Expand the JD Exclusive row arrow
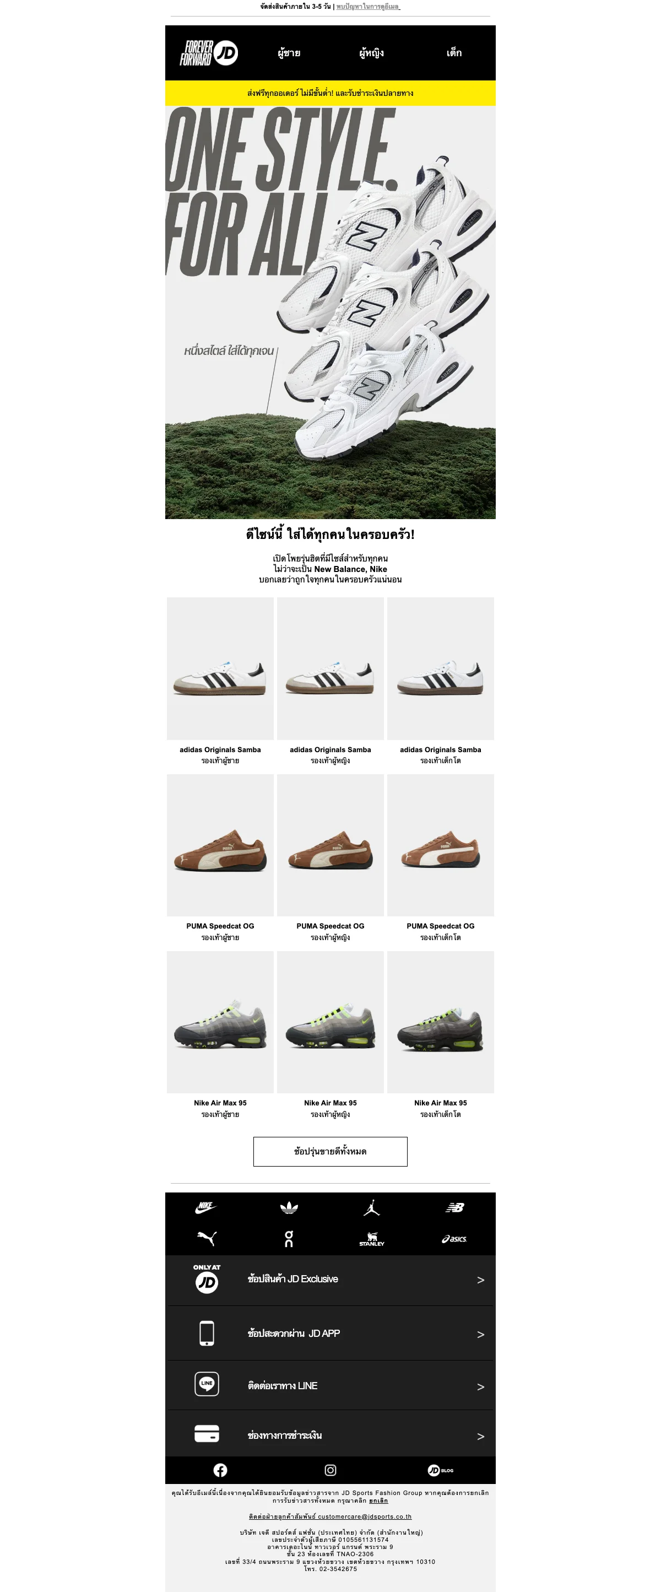 click(x=481, y=1280)
